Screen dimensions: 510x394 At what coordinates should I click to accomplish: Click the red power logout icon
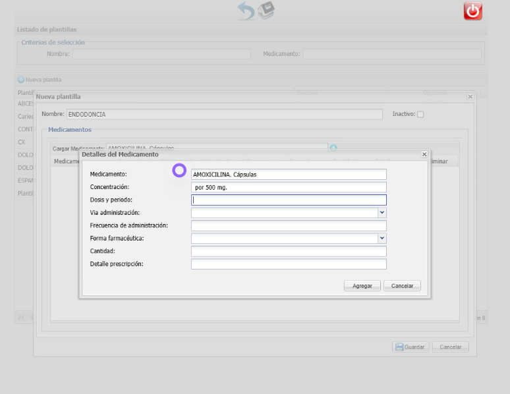473,11
